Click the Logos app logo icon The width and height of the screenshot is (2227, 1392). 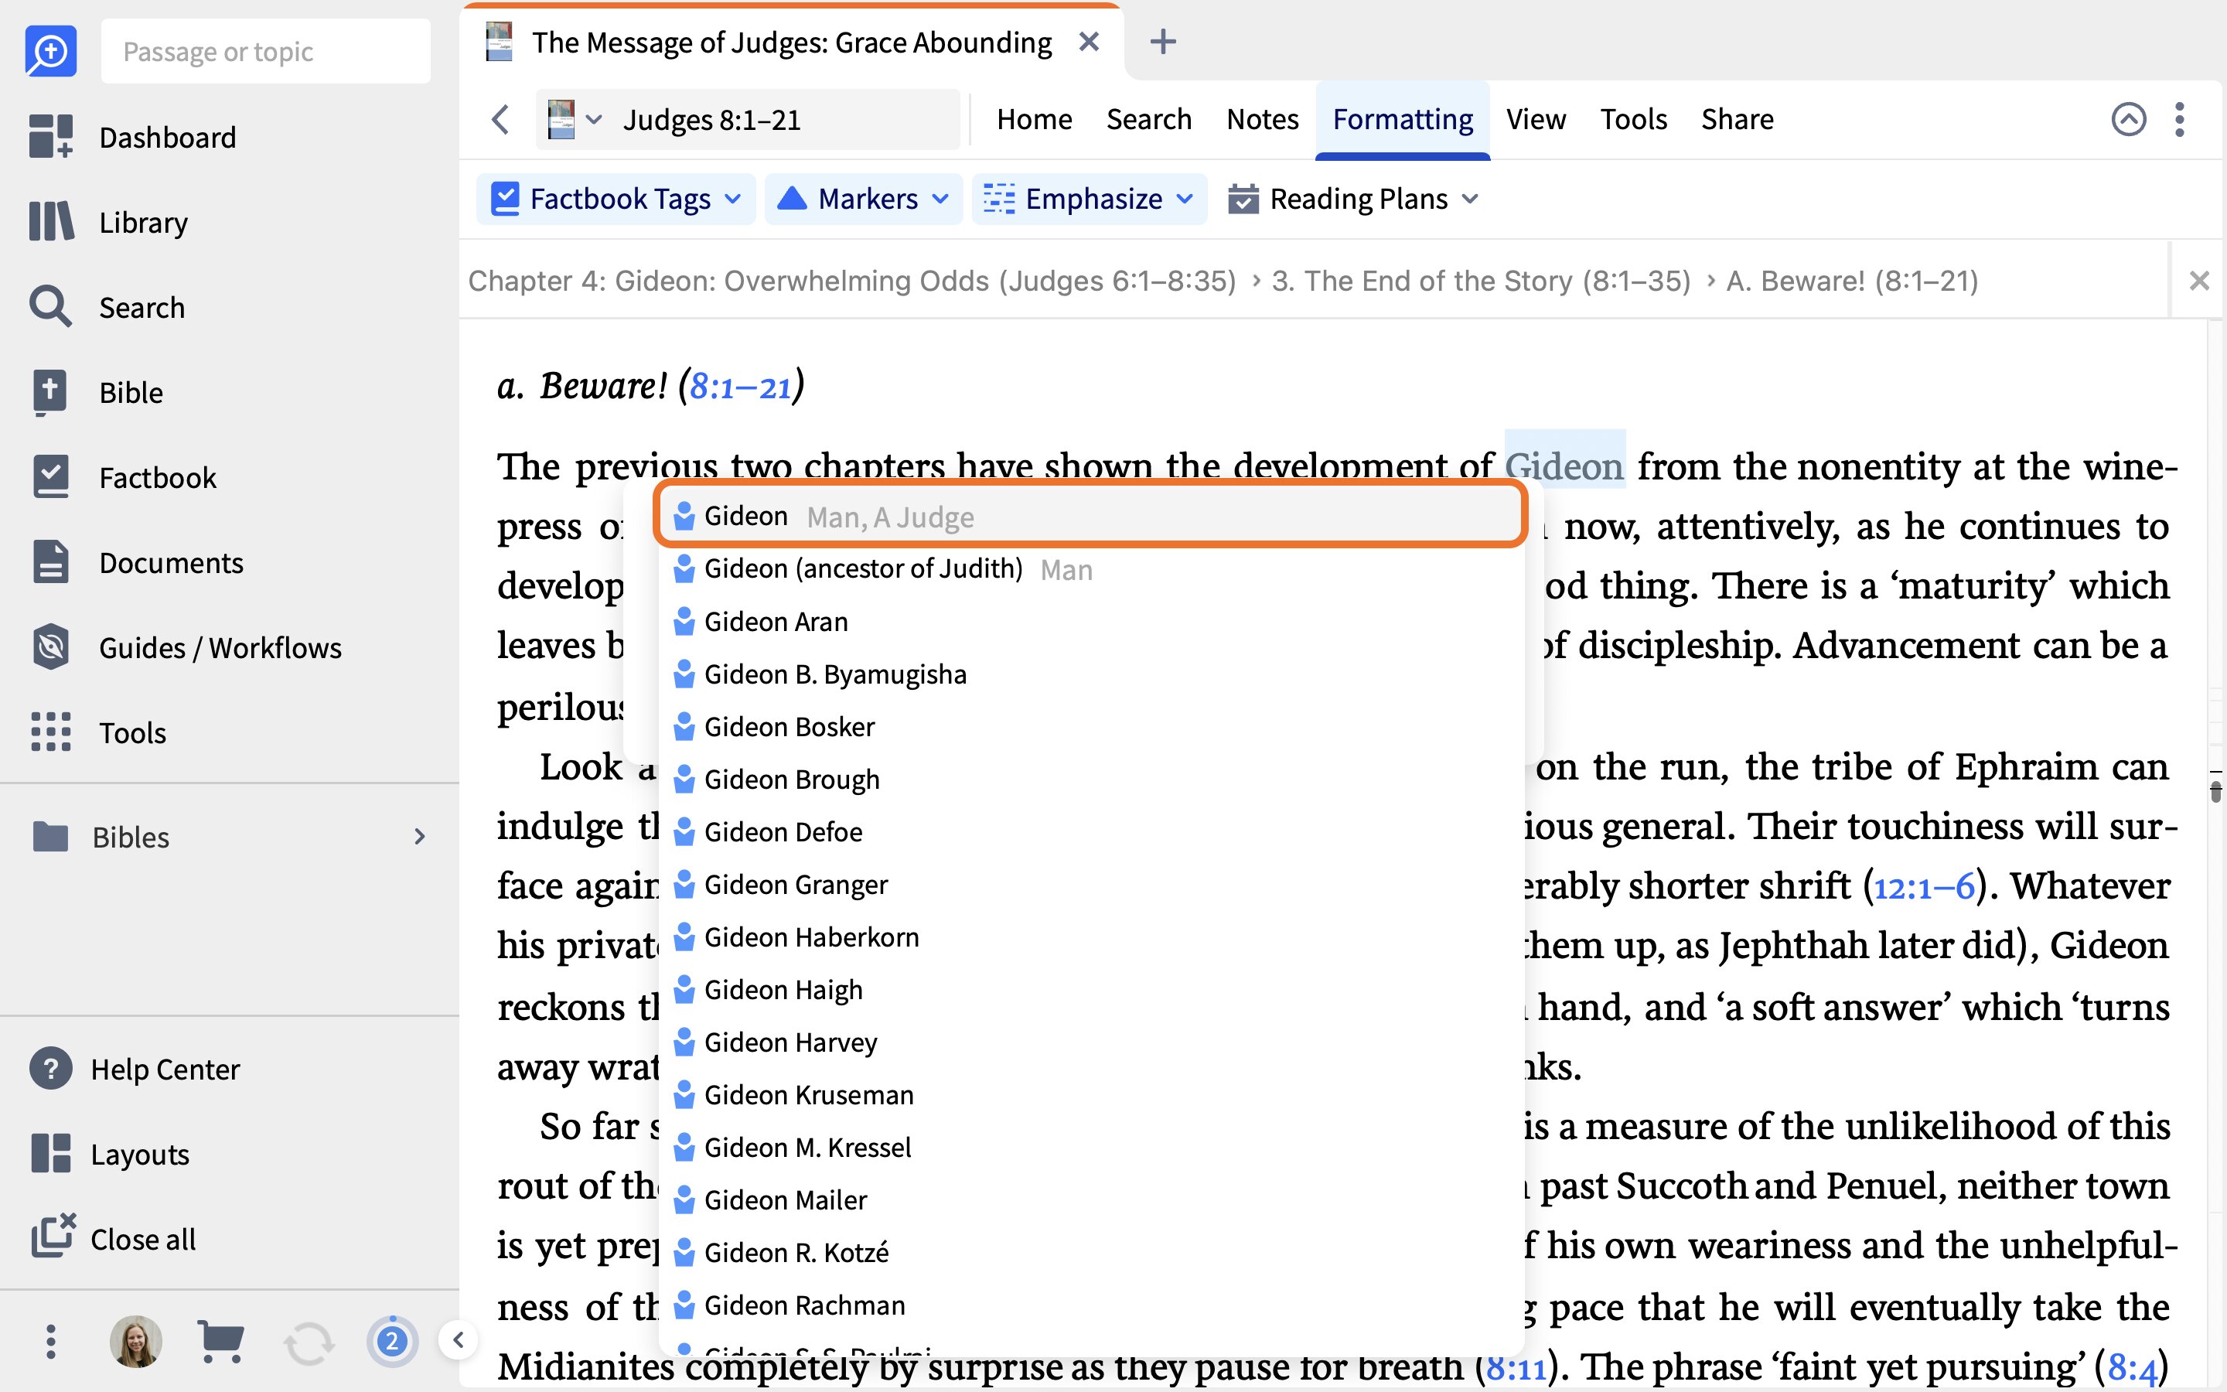click(x=50, y=50)
